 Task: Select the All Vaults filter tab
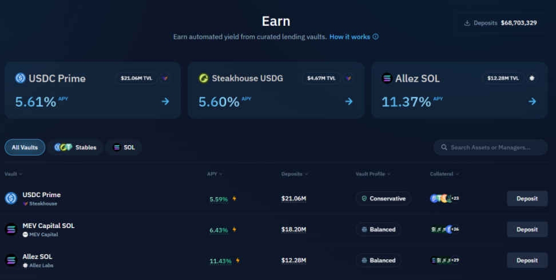point(25,147)
